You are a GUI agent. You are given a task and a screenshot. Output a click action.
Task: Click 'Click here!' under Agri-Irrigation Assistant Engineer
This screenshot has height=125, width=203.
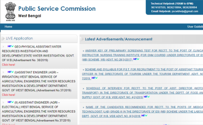pos(8,95)
